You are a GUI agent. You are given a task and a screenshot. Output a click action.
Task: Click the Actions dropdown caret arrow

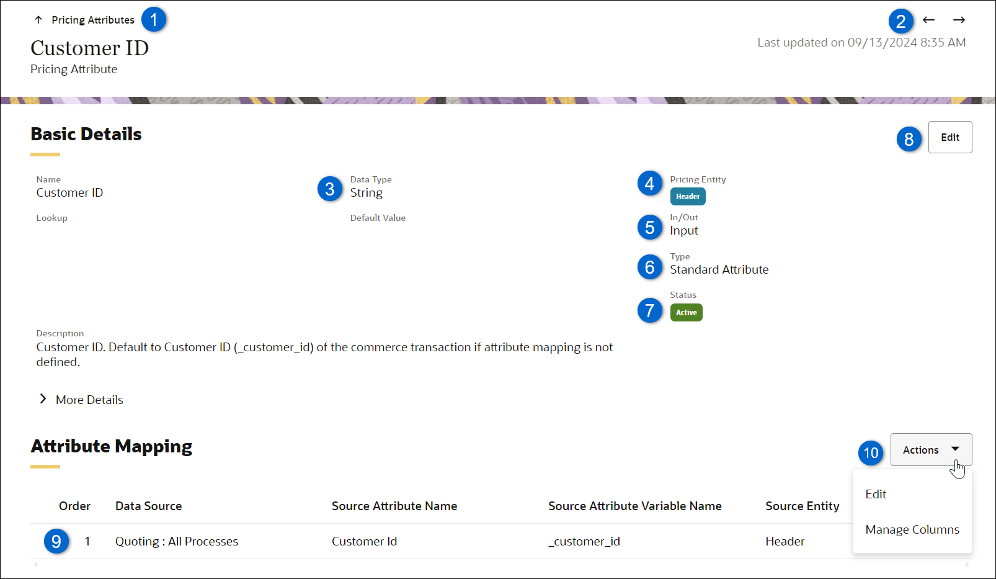pos(955,449)
